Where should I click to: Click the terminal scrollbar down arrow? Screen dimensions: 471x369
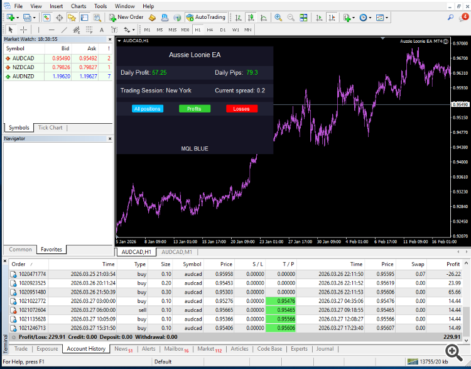[x=466, y=341]
